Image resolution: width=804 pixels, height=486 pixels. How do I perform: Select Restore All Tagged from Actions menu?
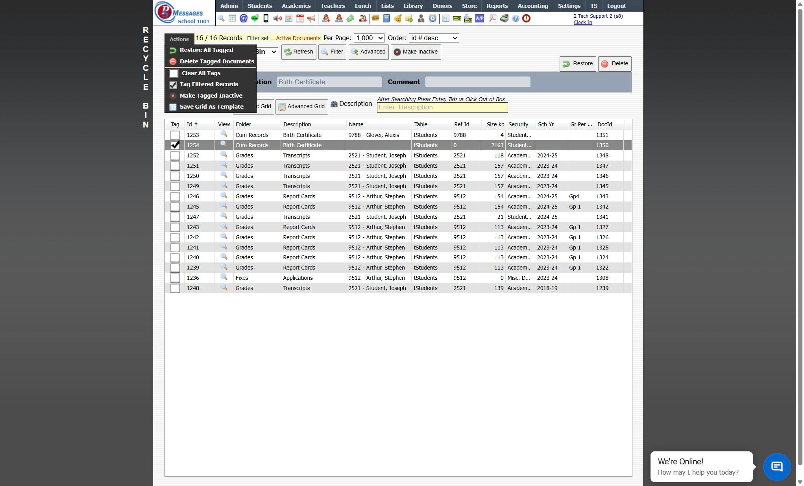206,50
